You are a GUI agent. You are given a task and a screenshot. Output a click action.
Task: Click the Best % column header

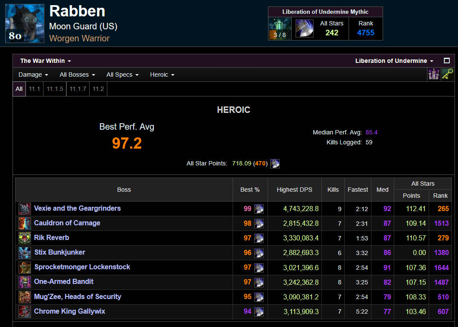250,190
